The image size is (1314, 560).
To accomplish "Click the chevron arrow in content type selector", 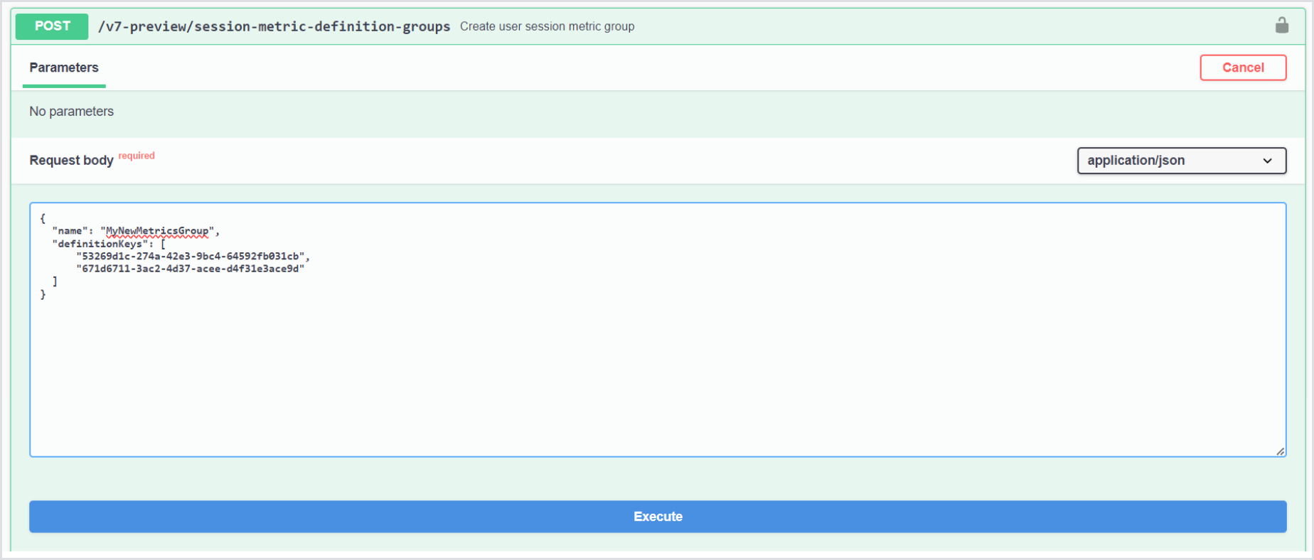I will (1267, 161).
